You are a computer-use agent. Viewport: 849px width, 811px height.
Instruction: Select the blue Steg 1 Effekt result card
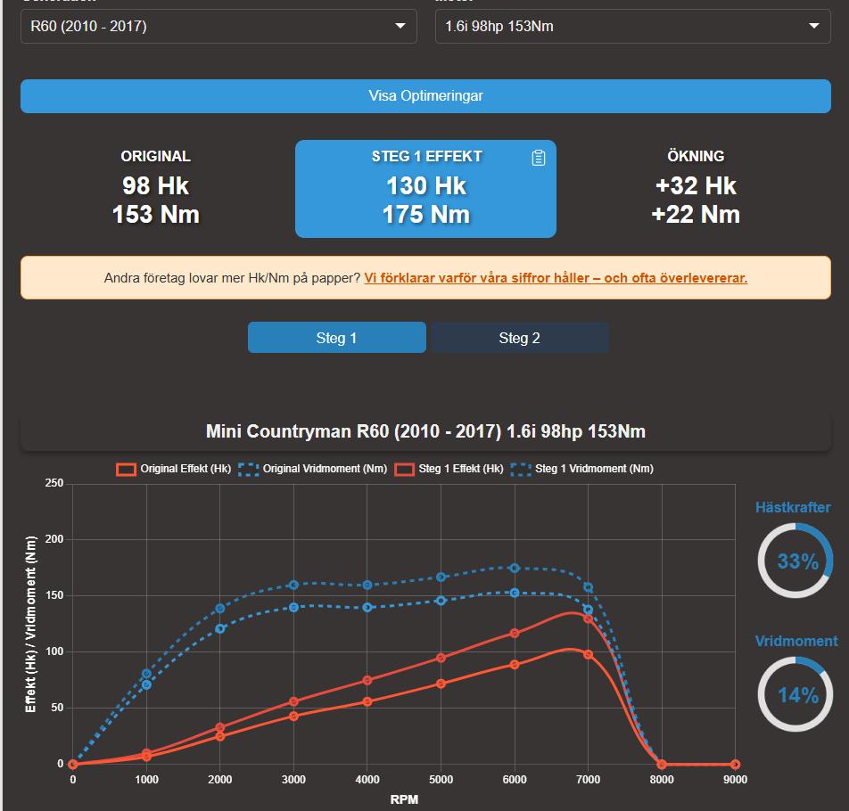[x=425, y=189]
